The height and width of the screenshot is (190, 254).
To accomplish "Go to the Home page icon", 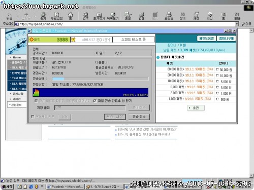I will pos(71,16).
